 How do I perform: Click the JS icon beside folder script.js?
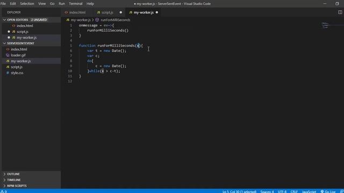[x=8, y=67]
